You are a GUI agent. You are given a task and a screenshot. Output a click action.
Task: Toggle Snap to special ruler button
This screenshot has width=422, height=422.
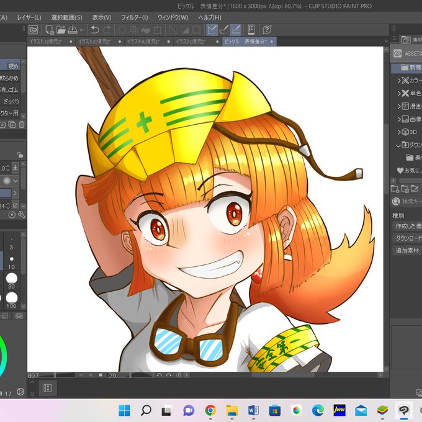(x=224, y=30)
